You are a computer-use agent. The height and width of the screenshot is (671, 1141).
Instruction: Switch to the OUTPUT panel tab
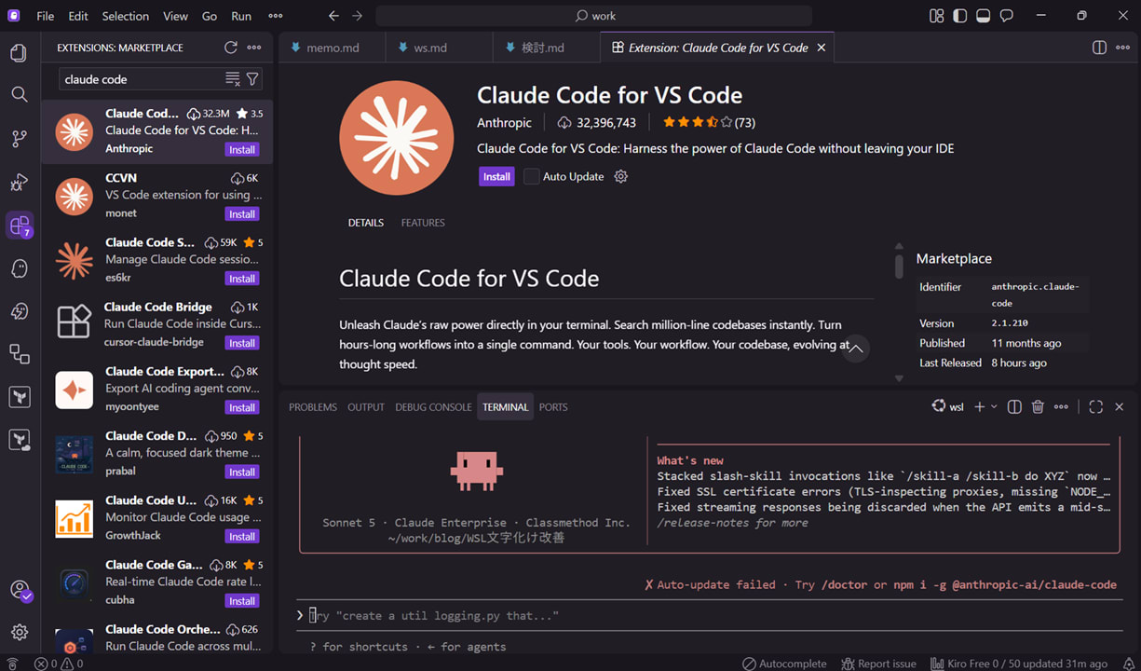coord(366,407)
